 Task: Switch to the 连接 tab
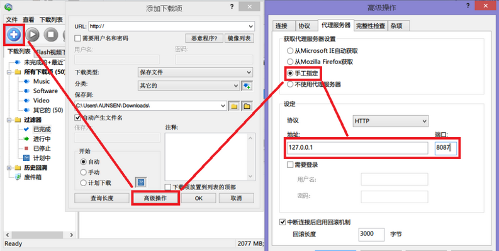point(282,26)
